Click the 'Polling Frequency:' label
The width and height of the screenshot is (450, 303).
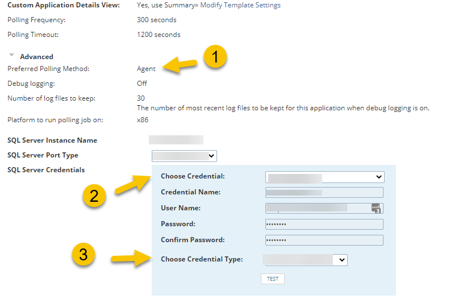[x=36, y=20]
